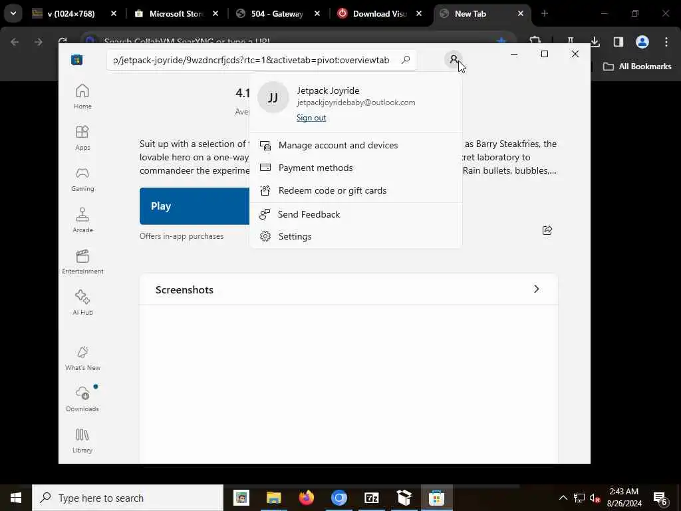Show hidden tray icons chevron
Viewport: 681px width, 511px height.
(x=563, y=498)
